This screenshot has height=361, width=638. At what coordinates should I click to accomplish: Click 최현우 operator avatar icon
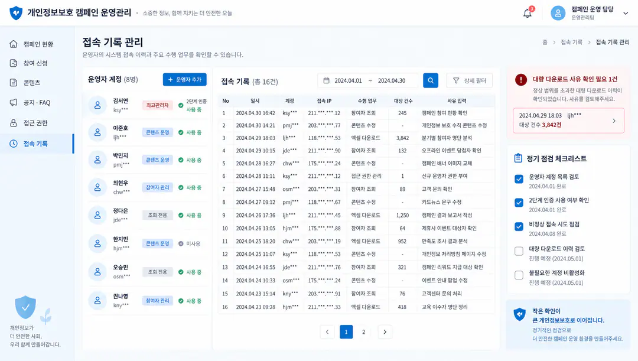[97, 187]
